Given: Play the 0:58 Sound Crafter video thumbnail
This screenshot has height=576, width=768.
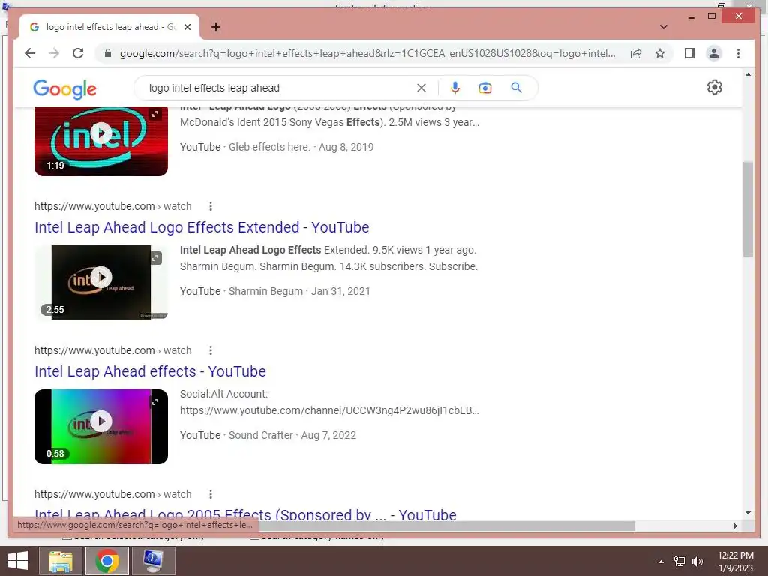Looking at the screenshot, I should click(101, 421).
